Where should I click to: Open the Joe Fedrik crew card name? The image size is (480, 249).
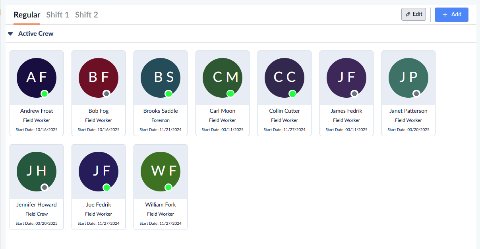point(99,205)
